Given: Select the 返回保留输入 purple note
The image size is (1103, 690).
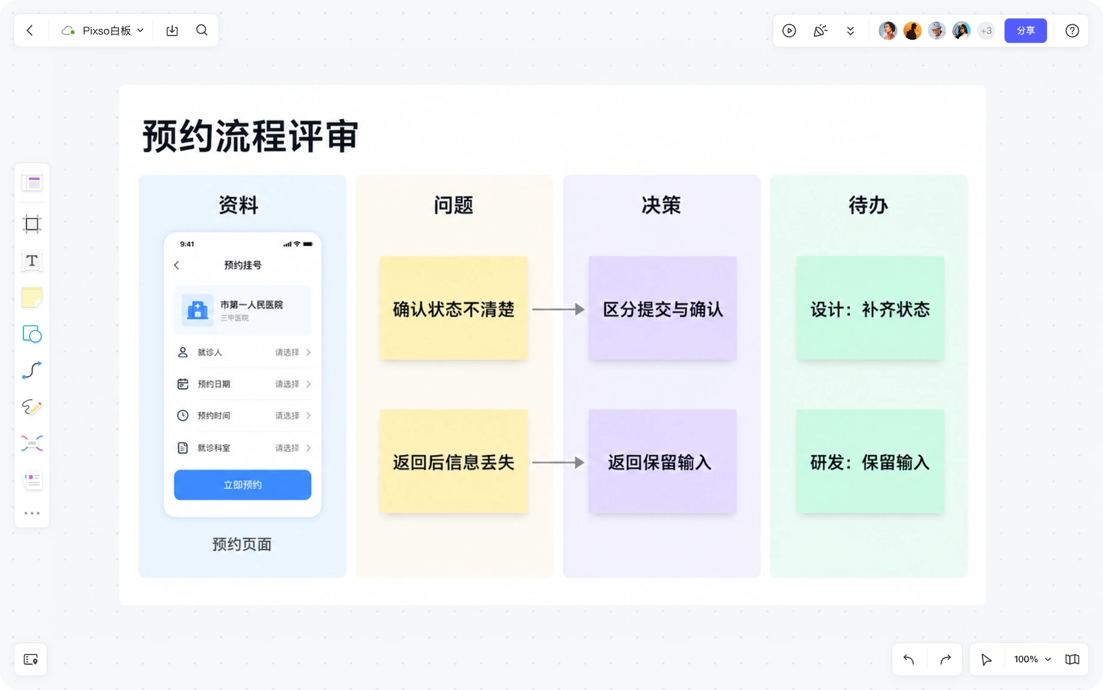Looking at the screenshot, I should point(662,462).
